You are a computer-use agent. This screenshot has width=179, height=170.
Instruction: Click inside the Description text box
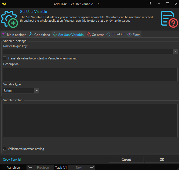tap(90, 74)
